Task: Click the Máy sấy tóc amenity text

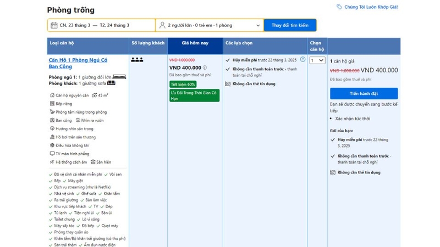Action: coord(64,226)
